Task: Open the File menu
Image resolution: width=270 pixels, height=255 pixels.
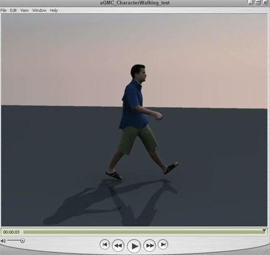Action: point(3,10)
